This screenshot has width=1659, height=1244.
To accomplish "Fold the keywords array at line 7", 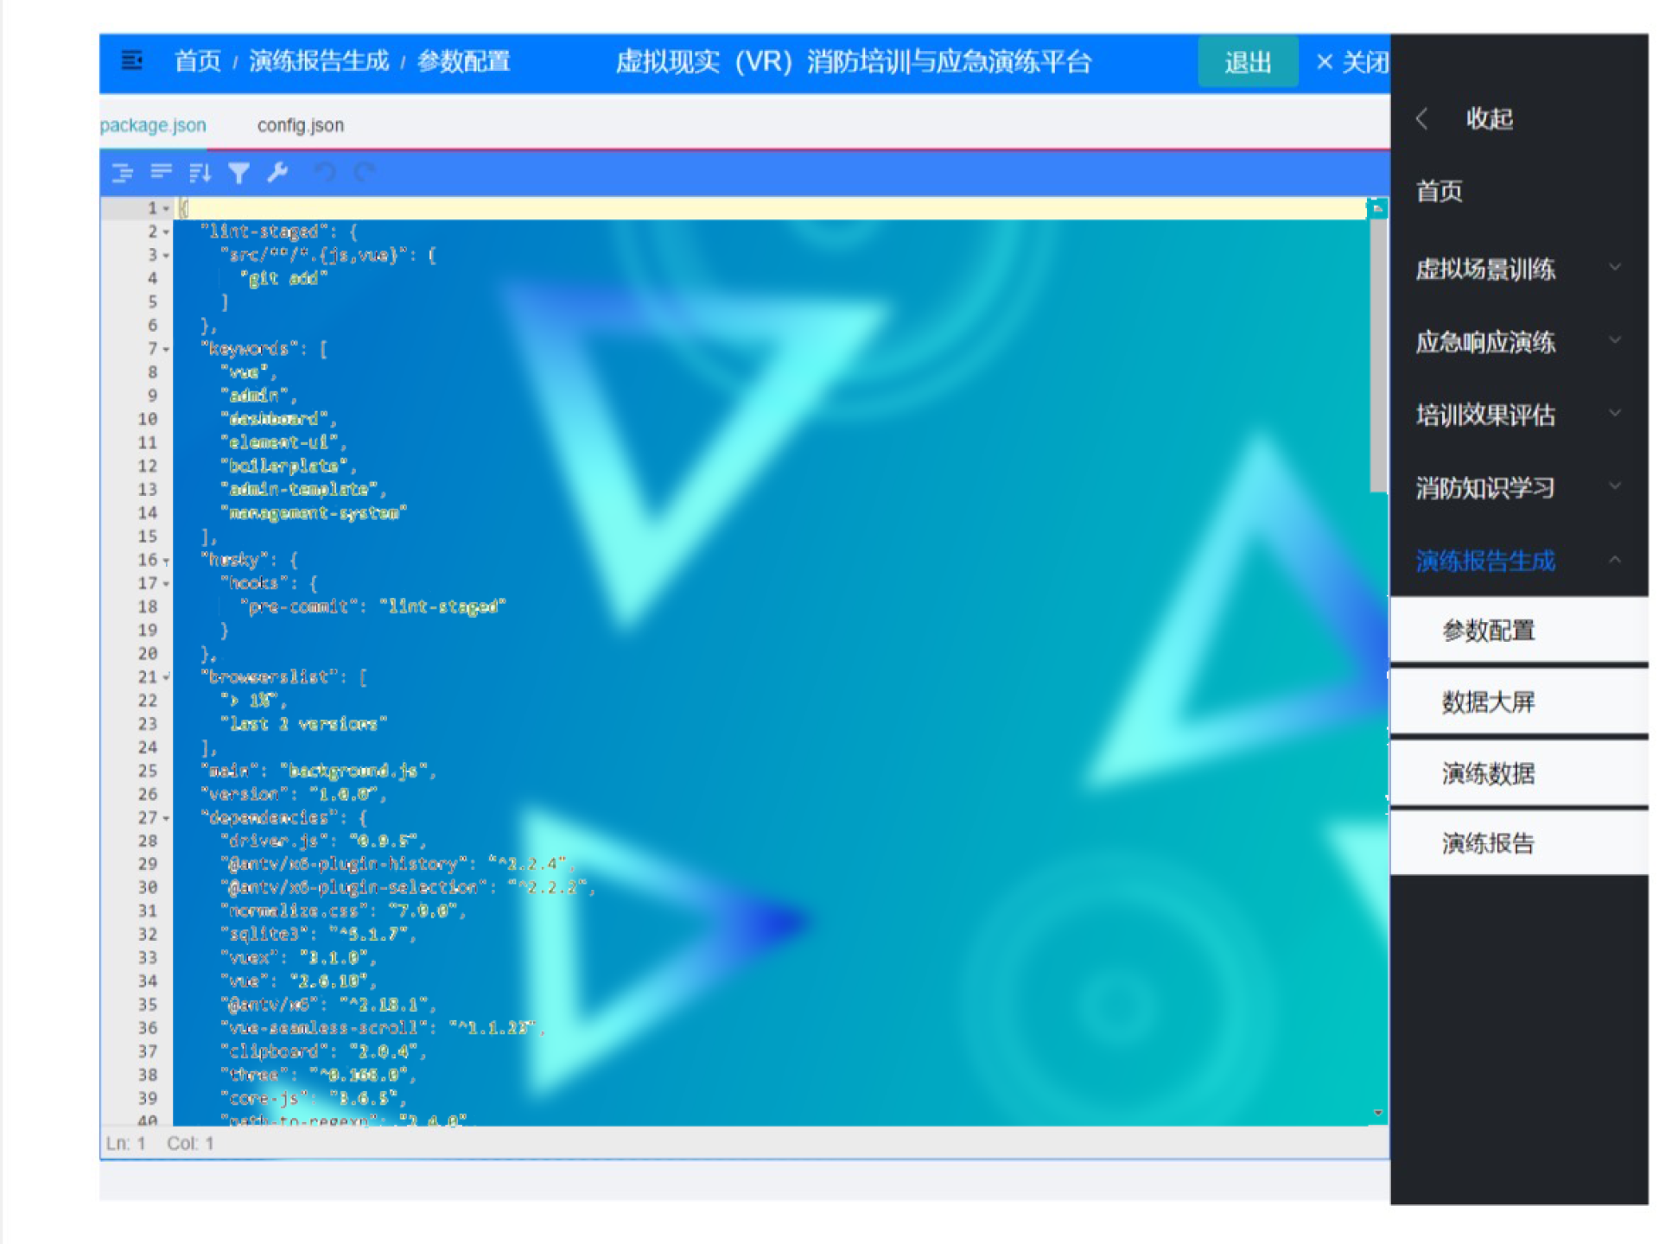I will pyautogui.click(x=166, y=350).
